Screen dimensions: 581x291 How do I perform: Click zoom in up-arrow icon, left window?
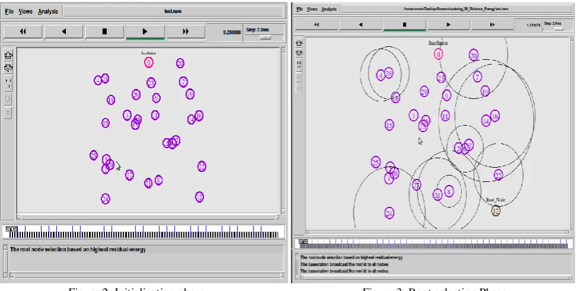coord(8,56)
